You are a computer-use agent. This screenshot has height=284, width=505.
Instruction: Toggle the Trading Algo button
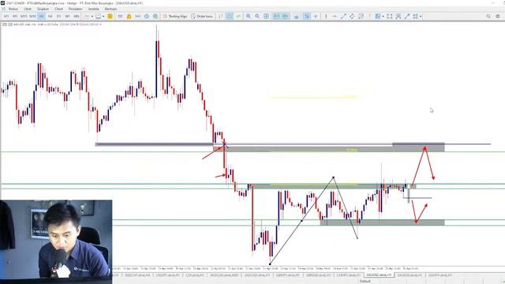(x=175, y=16)
